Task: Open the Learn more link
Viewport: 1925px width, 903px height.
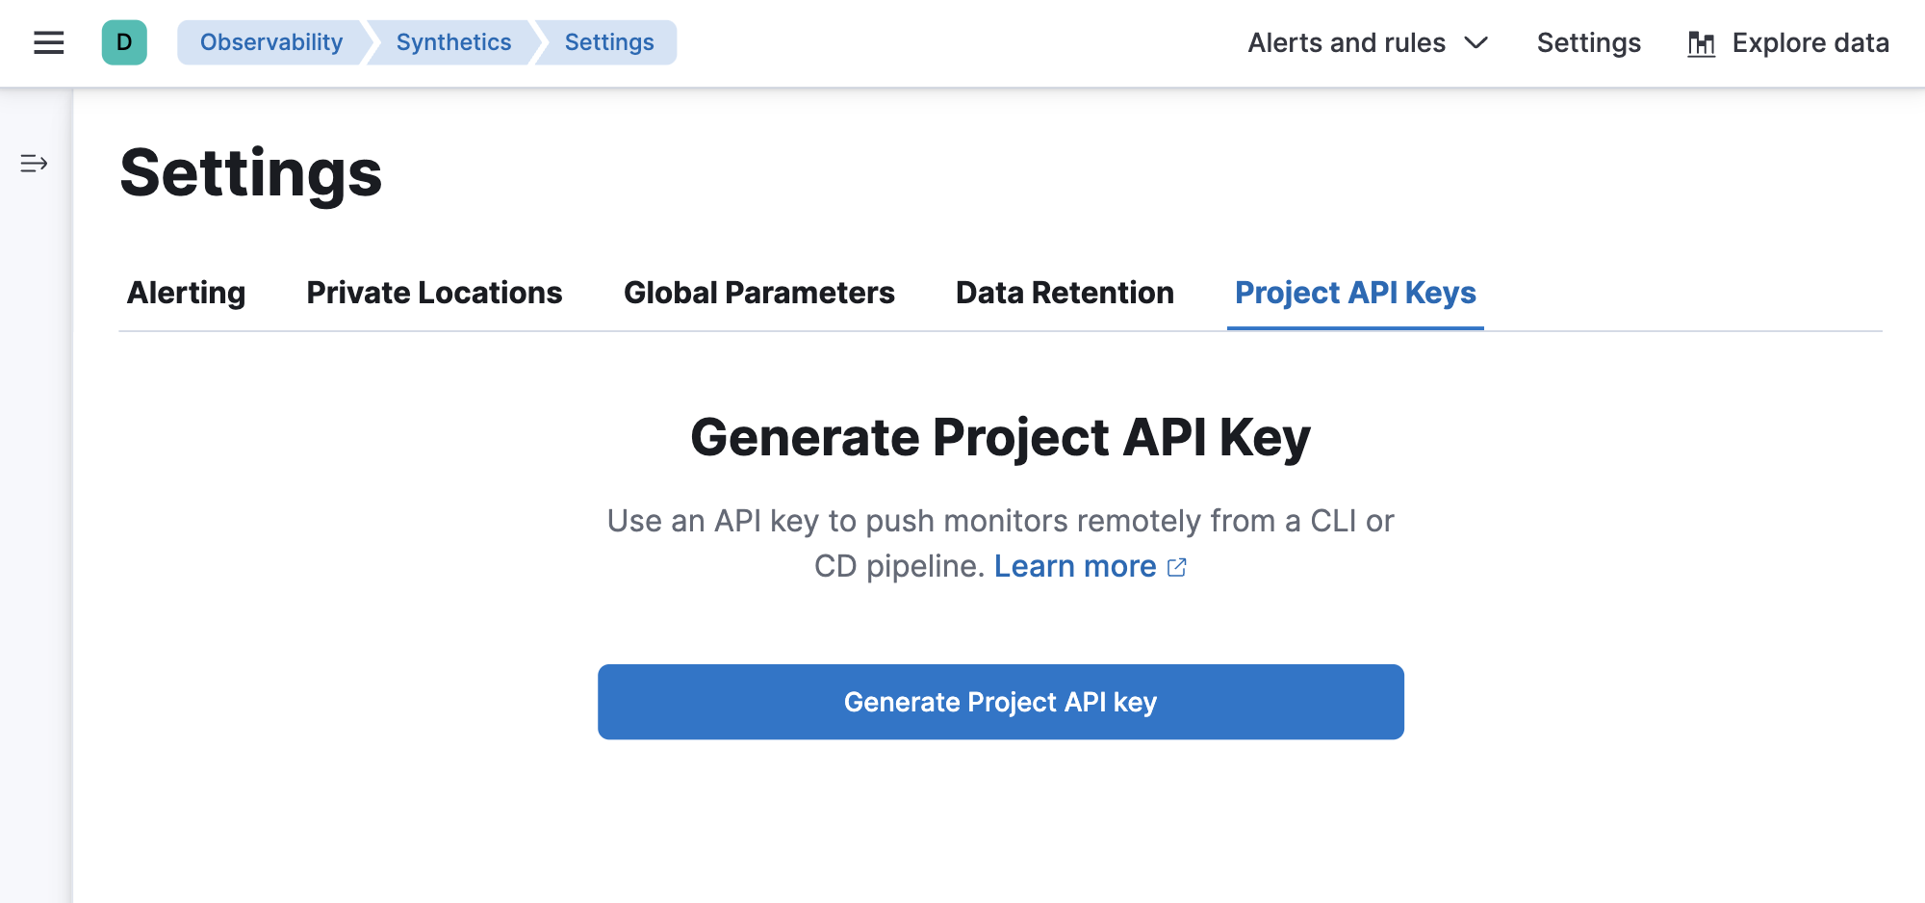Action: pyautogui.click(x=1075, y=566)
